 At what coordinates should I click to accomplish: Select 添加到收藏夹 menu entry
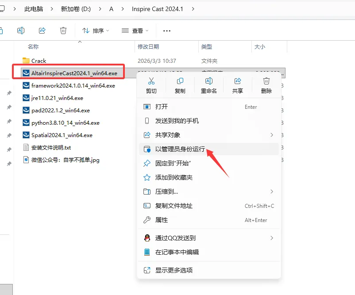(208, 177)
